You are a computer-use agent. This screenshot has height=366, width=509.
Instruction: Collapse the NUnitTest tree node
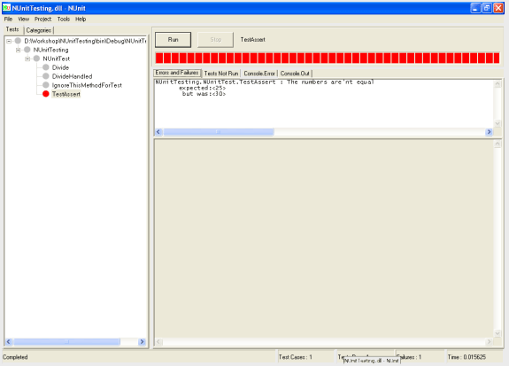point(27,58)
